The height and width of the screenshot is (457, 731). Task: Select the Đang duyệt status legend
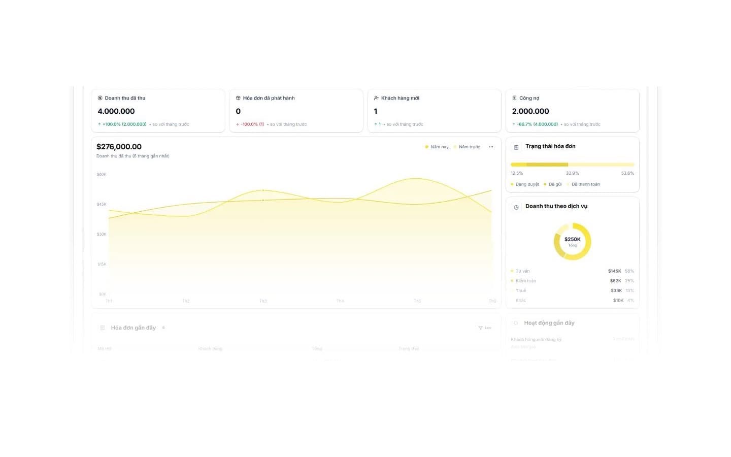tap(525, 184)
